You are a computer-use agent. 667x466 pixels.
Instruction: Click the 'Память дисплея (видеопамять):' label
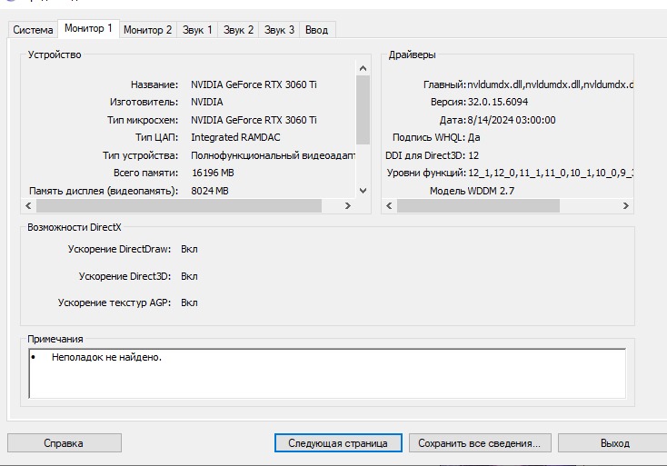click(104, 191)
